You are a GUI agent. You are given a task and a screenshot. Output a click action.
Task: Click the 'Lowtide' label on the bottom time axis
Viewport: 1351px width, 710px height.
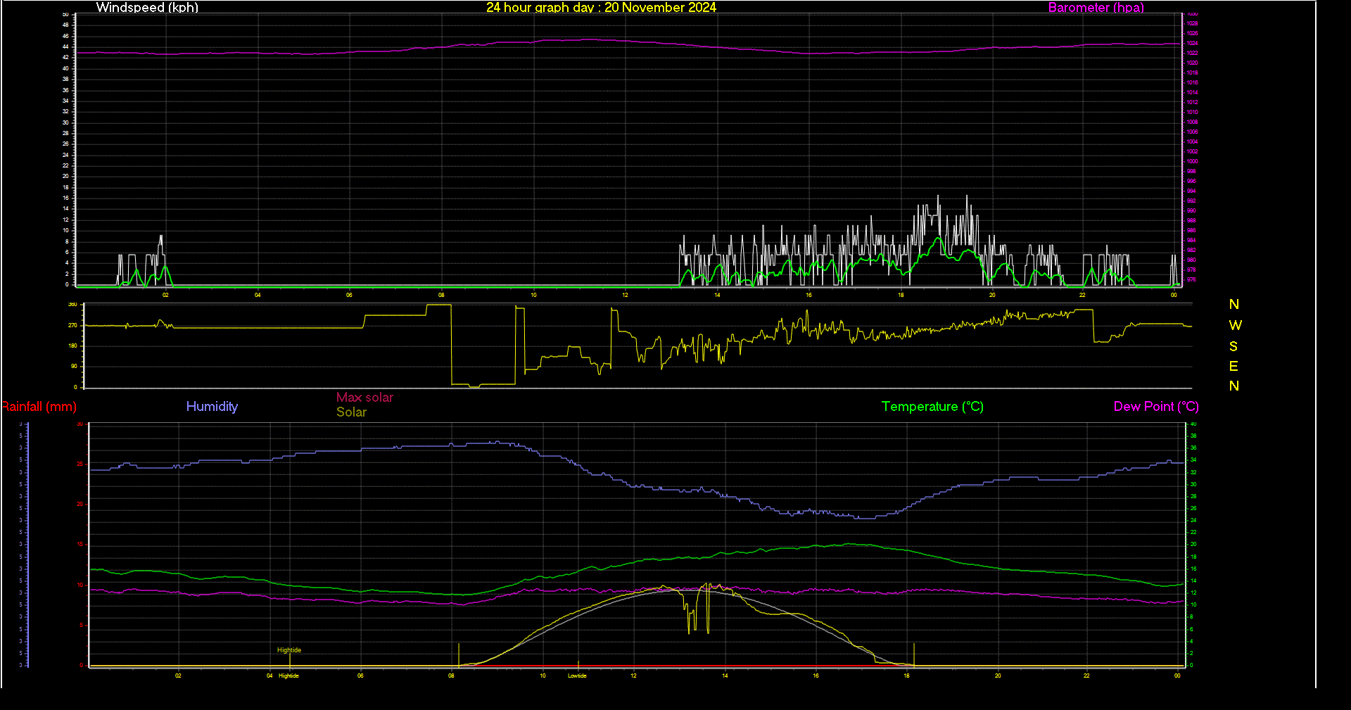(577, 676)
